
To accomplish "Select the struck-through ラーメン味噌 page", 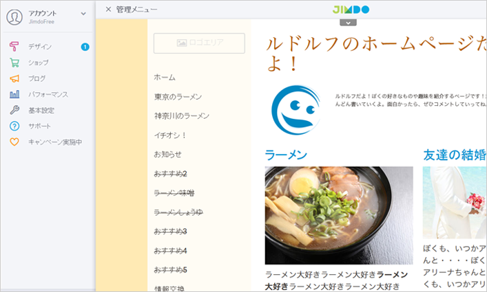I will 174,193.
